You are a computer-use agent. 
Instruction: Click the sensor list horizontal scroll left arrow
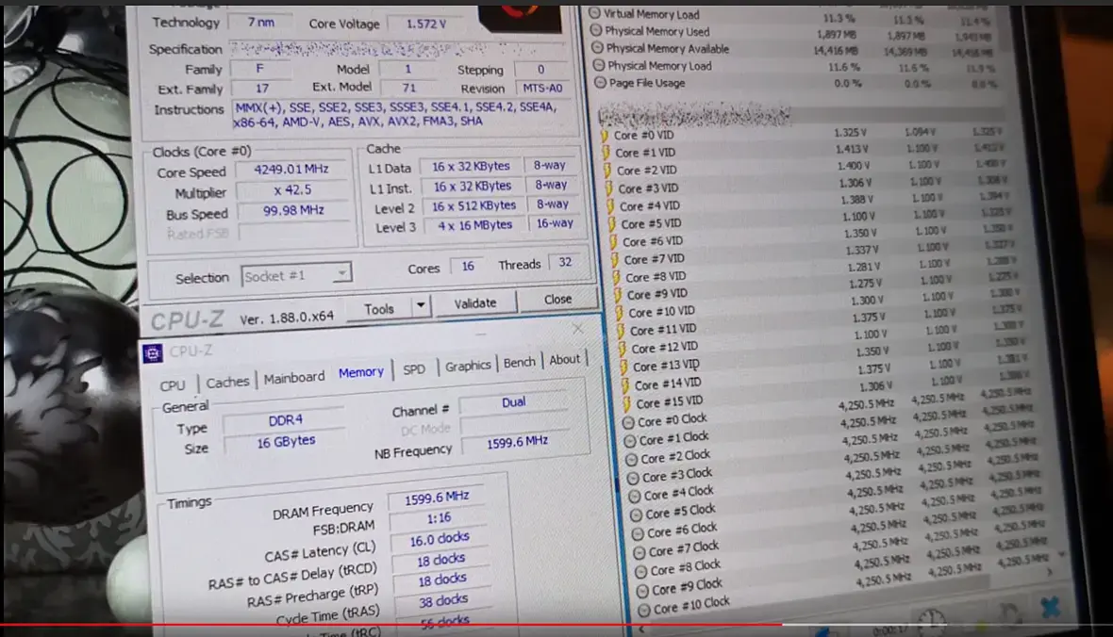pyautogui.click(x=641, y=629)
